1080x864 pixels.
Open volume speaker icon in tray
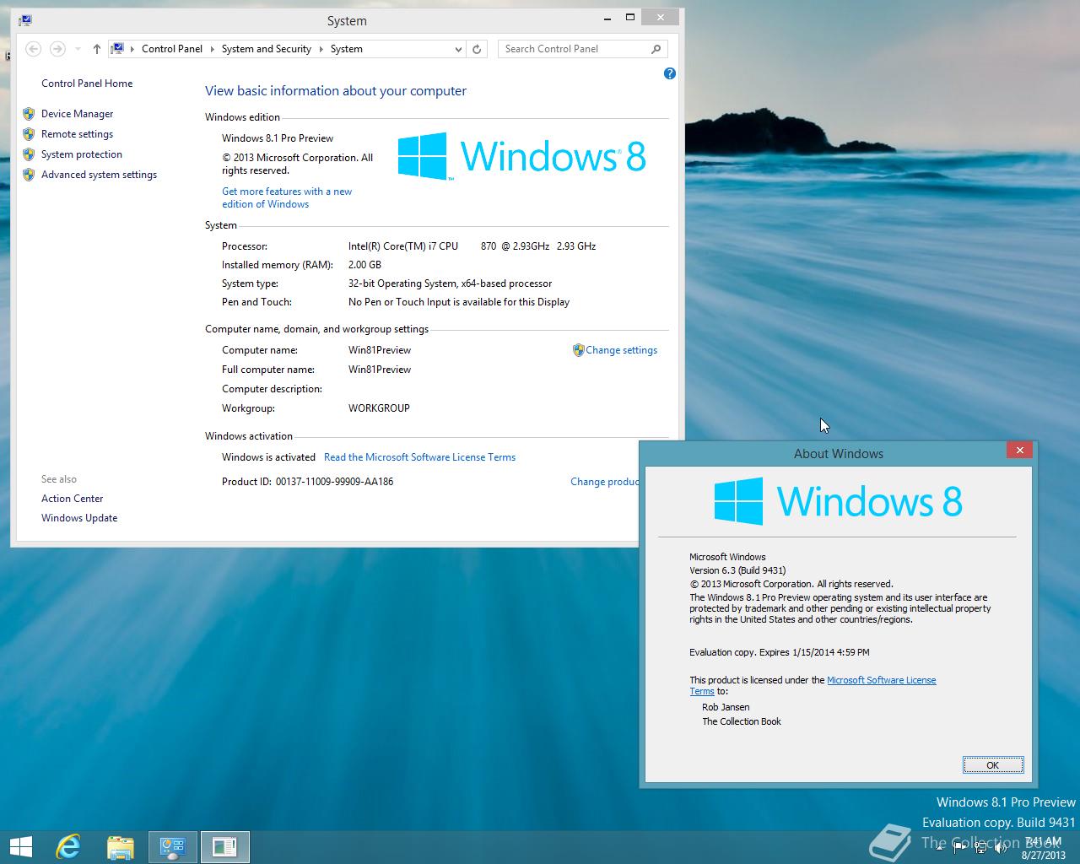coord(1001,848)
